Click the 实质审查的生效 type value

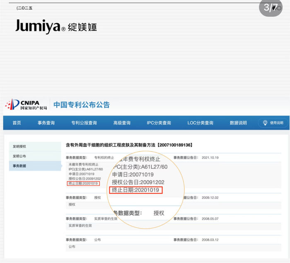coord(106,219)
